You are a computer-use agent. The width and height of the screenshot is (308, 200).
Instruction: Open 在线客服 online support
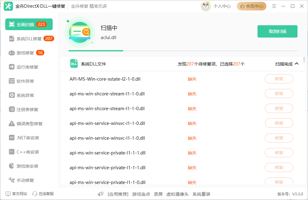[x=43, y=194]
